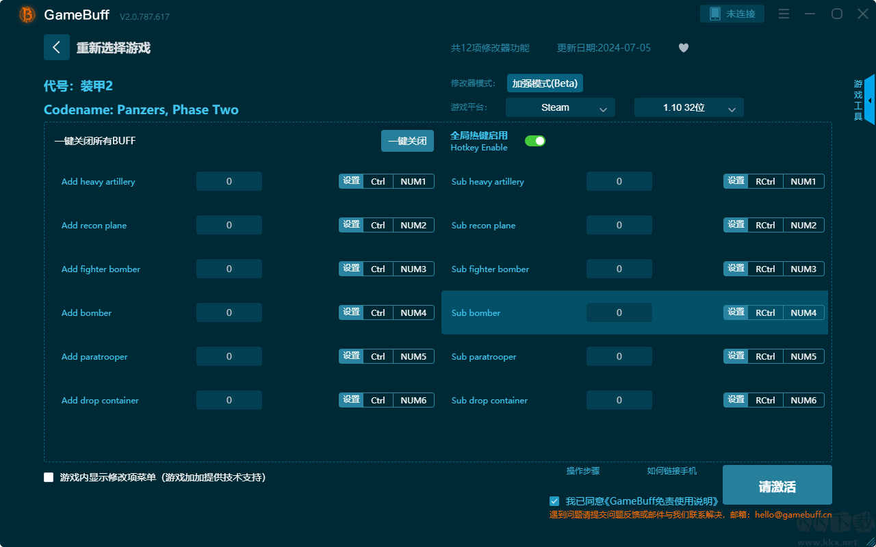The height and width of the screenshot is (547, 876).
Task: Click the 更新日期:2024-07-05 text
Action: click(x=604, y=48)
